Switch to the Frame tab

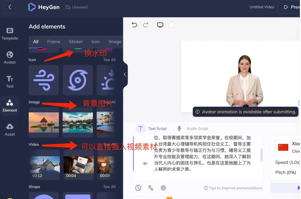(53, 42)
